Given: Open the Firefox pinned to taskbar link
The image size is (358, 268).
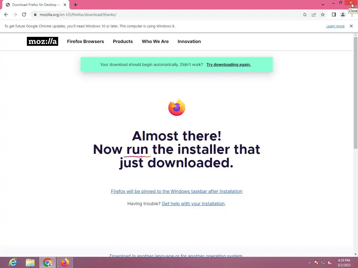Looking at the screenshot, I should point(176,191).
